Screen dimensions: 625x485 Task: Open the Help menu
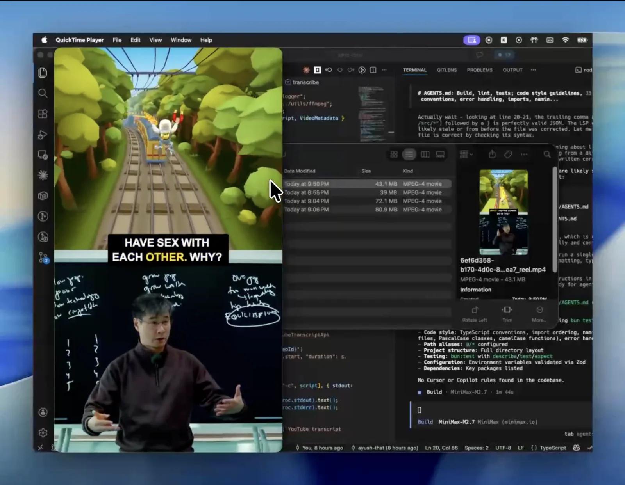(206, 40)
